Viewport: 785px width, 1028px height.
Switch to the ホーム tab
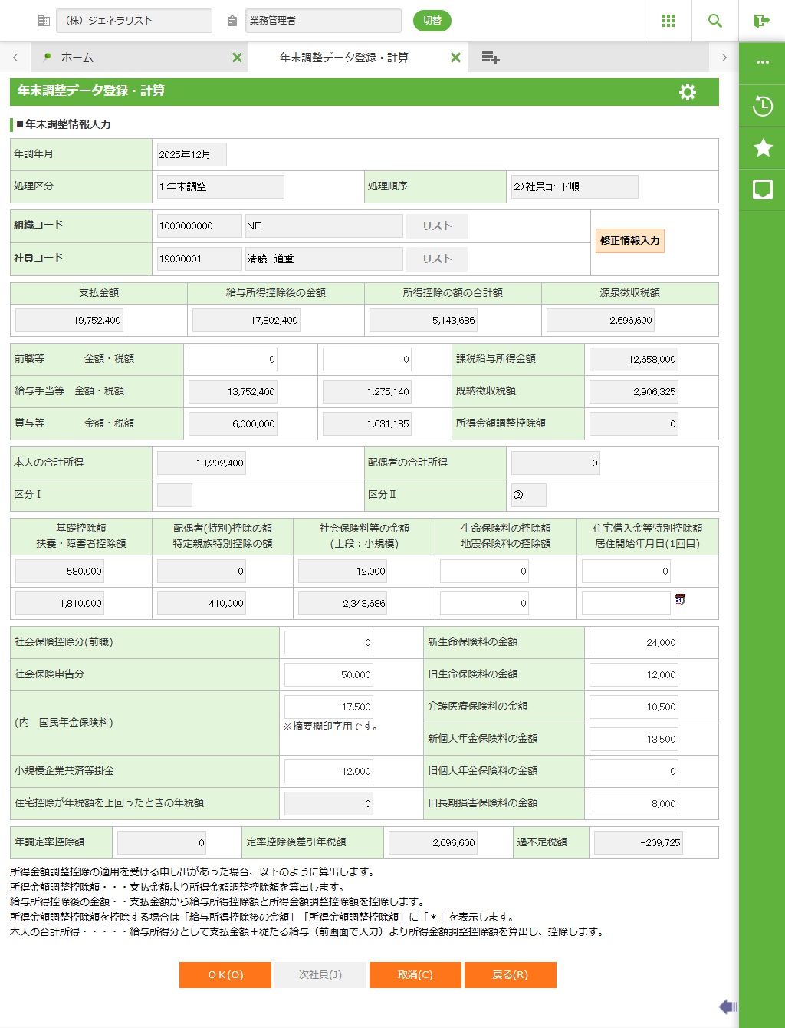coord(77,58)
